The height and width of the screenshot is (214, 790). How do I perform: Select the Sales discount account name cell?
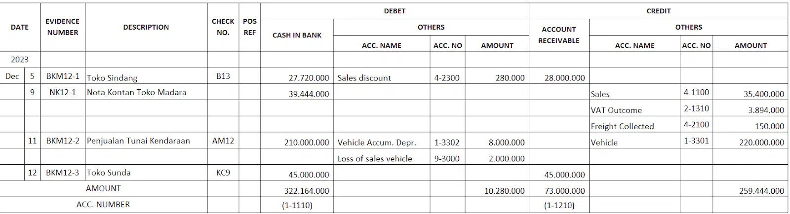coord(382,76)
